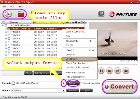The height and width of the screenshot is (99, 140).
Task: Stop the preview playback
Action: (x=109, y=71)
